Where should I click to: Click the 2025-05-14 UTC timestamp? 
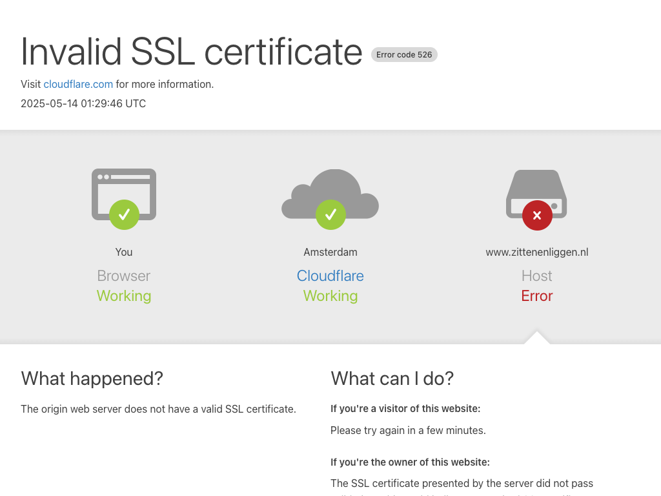(83, 103)
